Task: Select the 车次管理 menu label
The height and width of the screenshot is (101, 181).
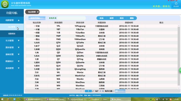Action: tap(9, 41)
